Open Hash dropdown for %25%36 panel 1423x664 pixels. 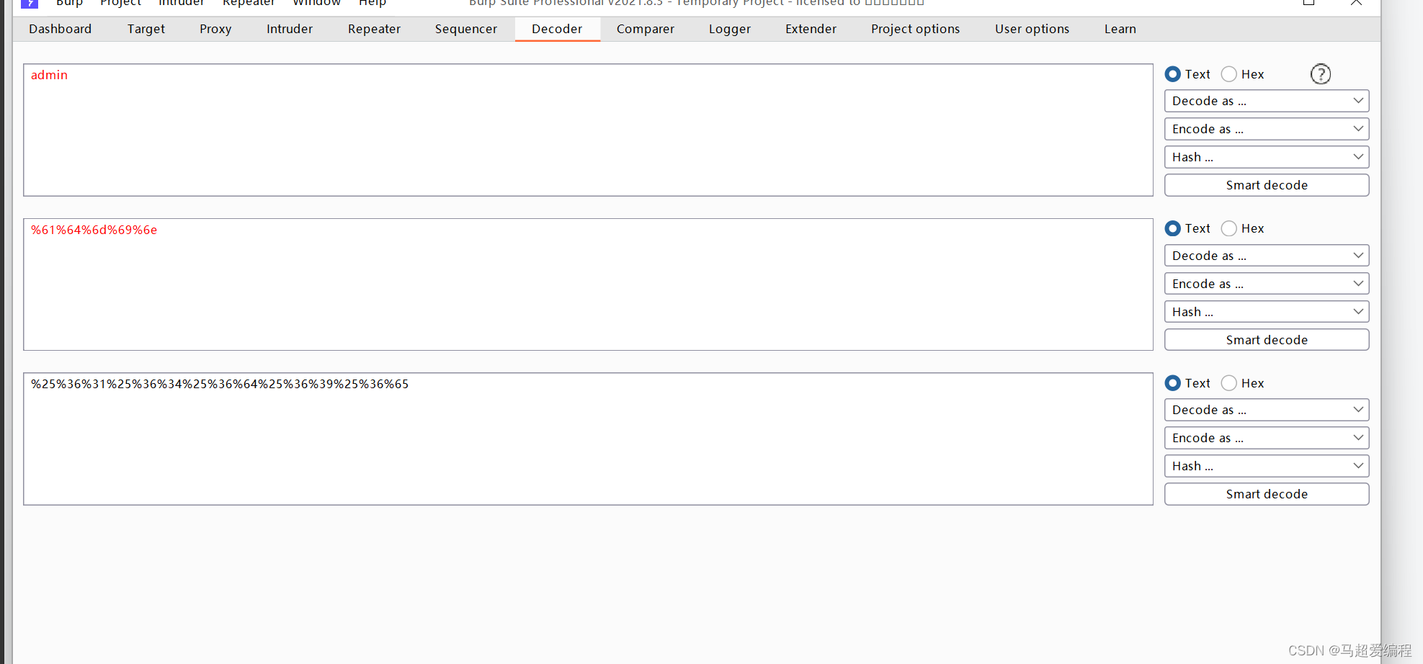(x=1267, y=466)
